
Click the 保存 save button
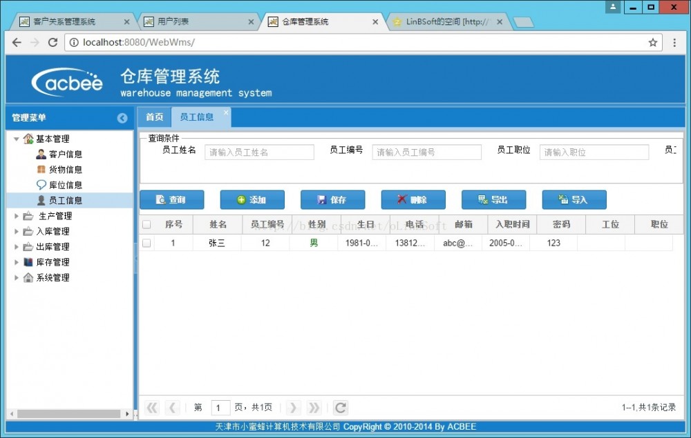[332, 199]
